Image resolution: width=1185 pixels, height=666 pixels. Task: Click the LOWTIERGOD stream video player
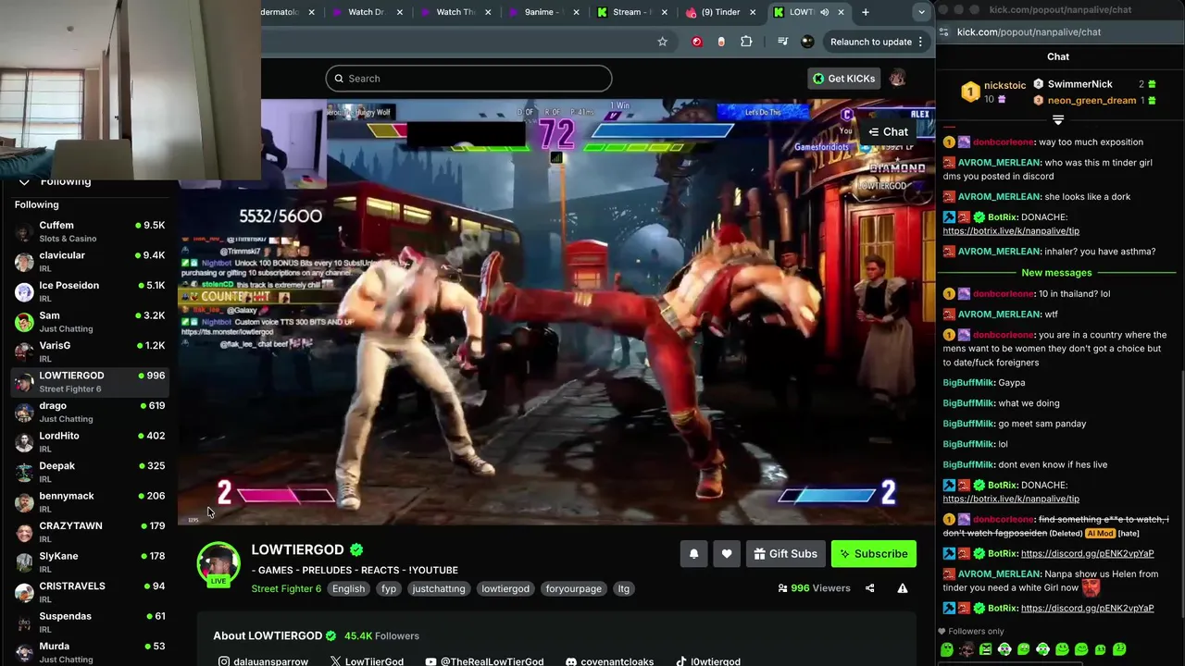(556, 312)
